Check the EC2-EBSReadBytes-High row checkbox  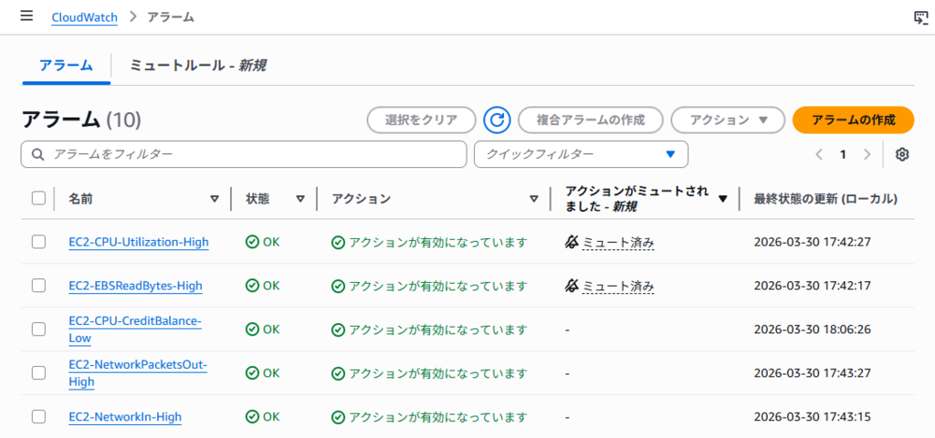coord(38,286)
